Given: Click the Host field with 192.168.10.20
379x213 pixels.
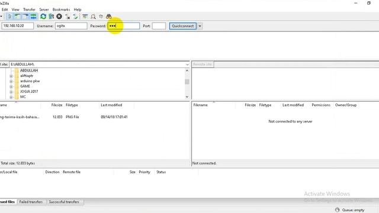Looking at the screenshot, I should point(18,26).
